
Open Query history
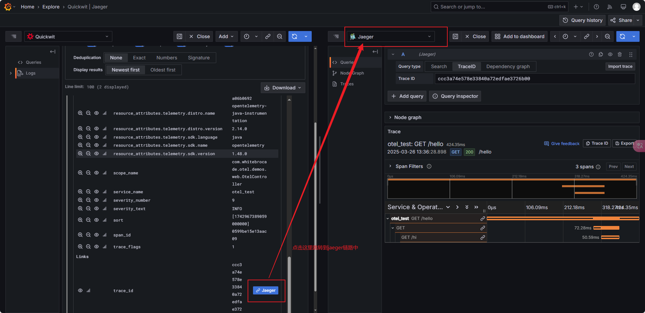pos(583,20)
